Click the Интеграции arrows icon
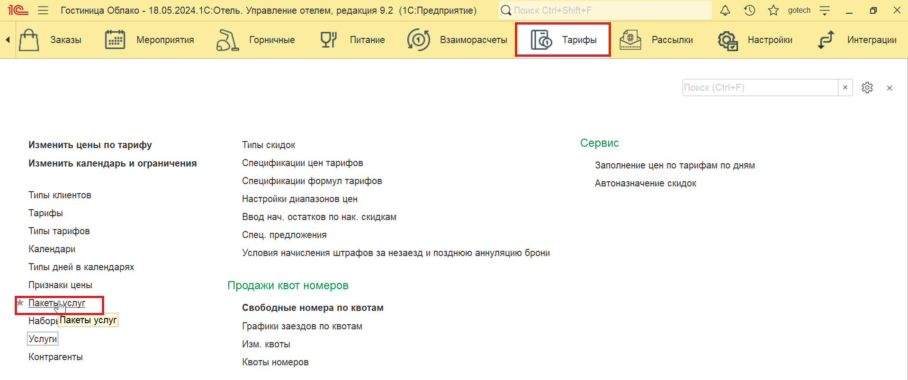Image resolution: width=908 pixels, height=380 pixels. click(x=826, y=40)
